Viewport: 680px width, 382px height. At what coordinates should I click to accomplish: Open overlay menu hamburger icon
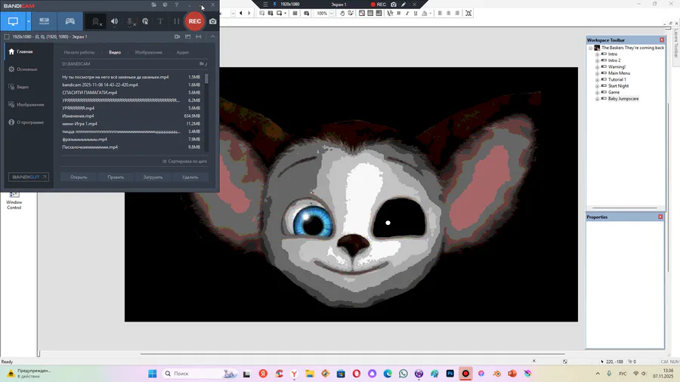click(x=265, y=5)
